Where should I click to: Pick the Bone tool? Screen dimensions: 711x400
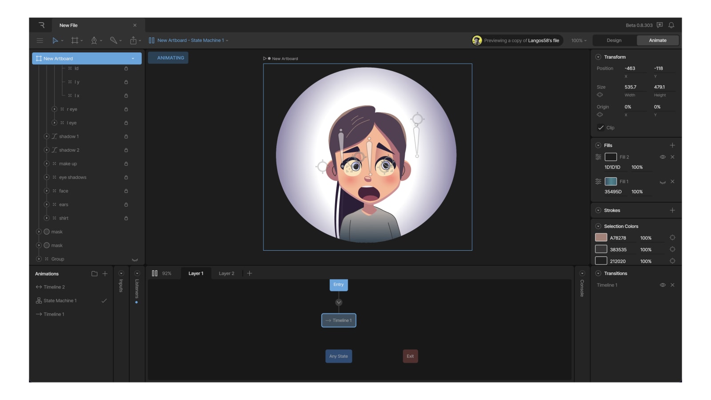113,40
